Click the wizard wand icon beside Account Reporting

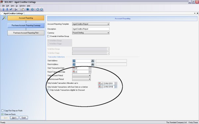4,18
